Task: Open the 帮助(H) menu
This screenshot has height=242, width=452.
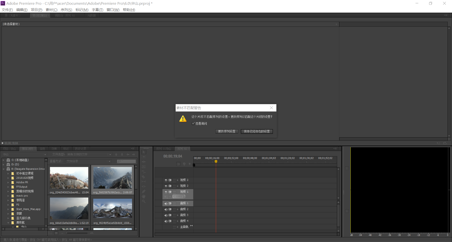Action: (129, 10)
